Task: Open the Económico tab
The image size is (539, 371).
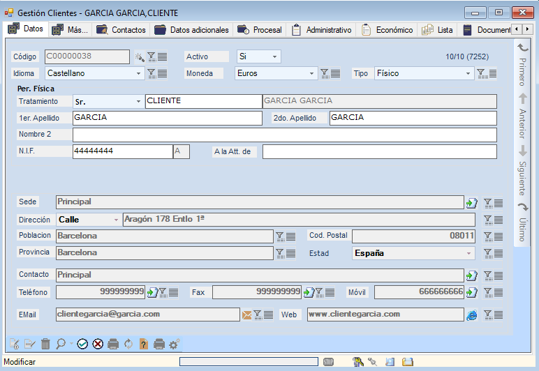Action: click(x=387, y=30)
